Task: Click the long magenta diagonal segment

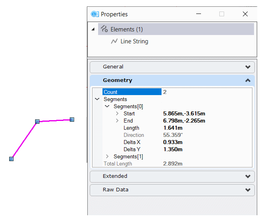Action: coord(24,140)
